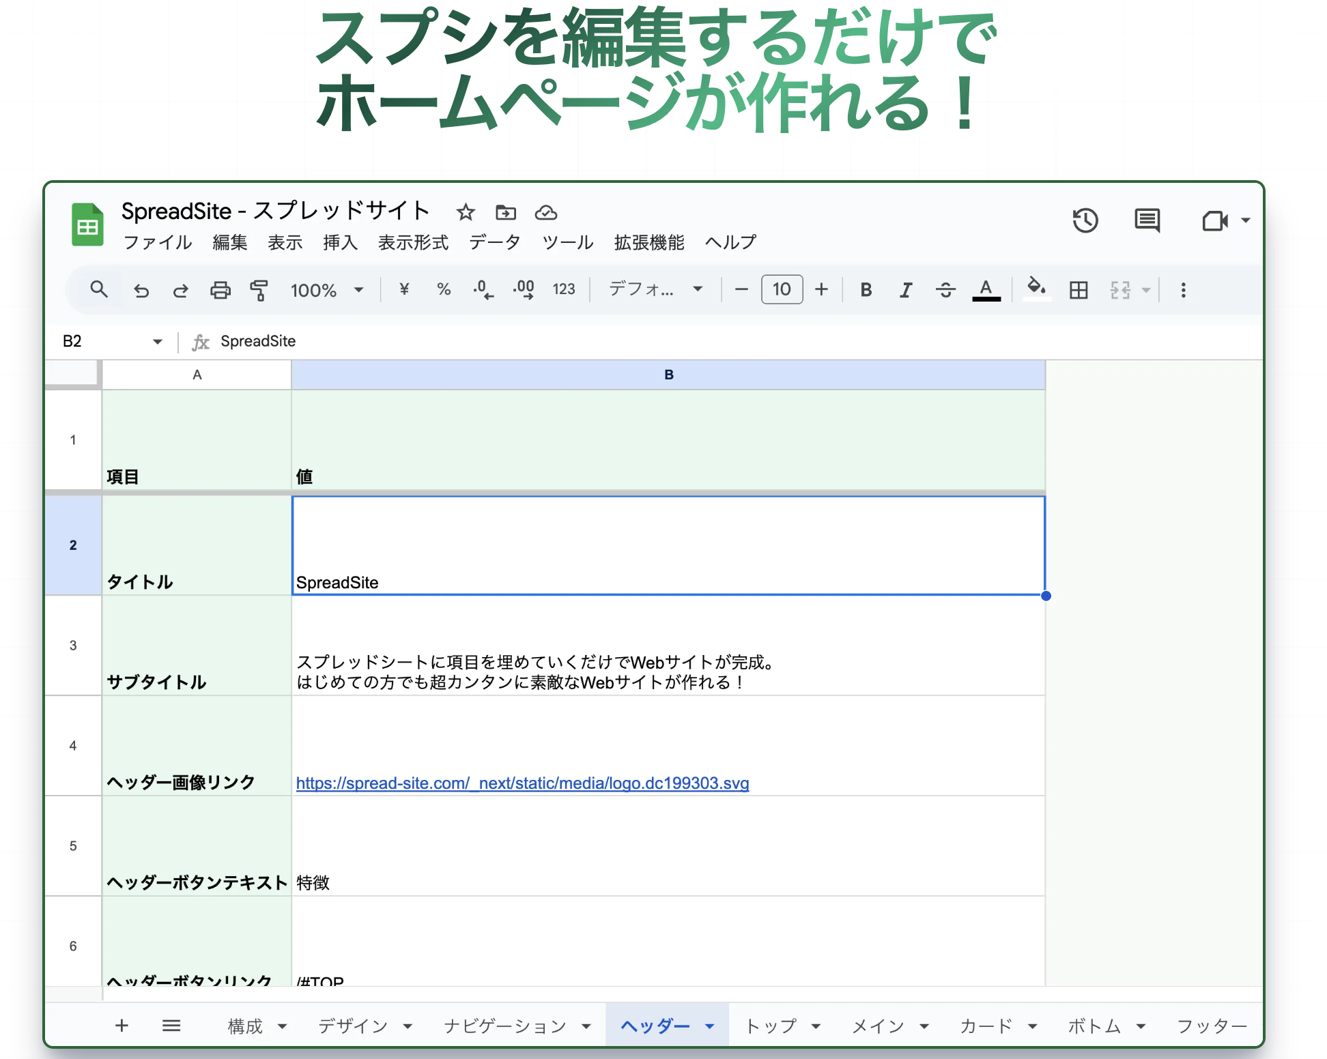
Task: Toggle strikethrough formatting
Action: [x=945, y=290]
